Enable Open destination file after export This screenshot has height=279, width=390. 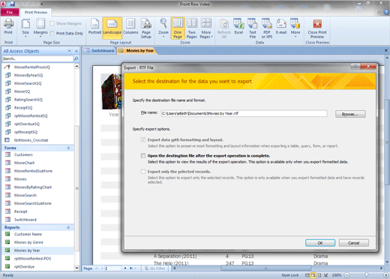(x=143, y=156)
